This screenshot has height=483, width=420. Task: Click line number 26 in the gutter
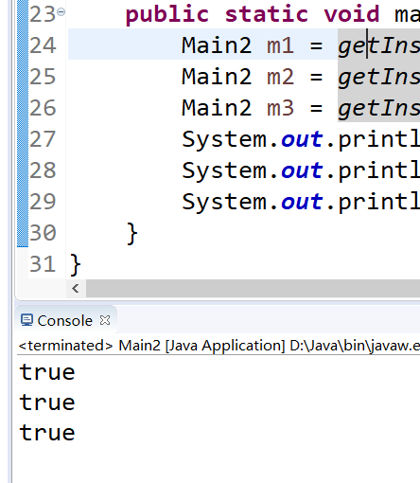pyautogui.click(x=43, y=108)
